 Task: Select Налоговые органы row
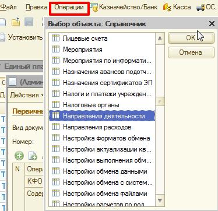[x=102, y=105]
